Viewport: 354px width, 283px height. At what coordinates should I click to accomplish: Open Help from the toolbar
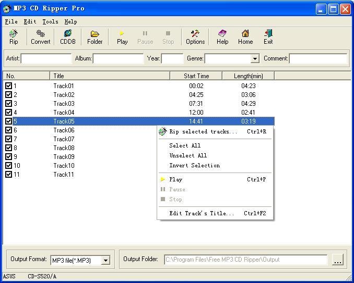222,37
